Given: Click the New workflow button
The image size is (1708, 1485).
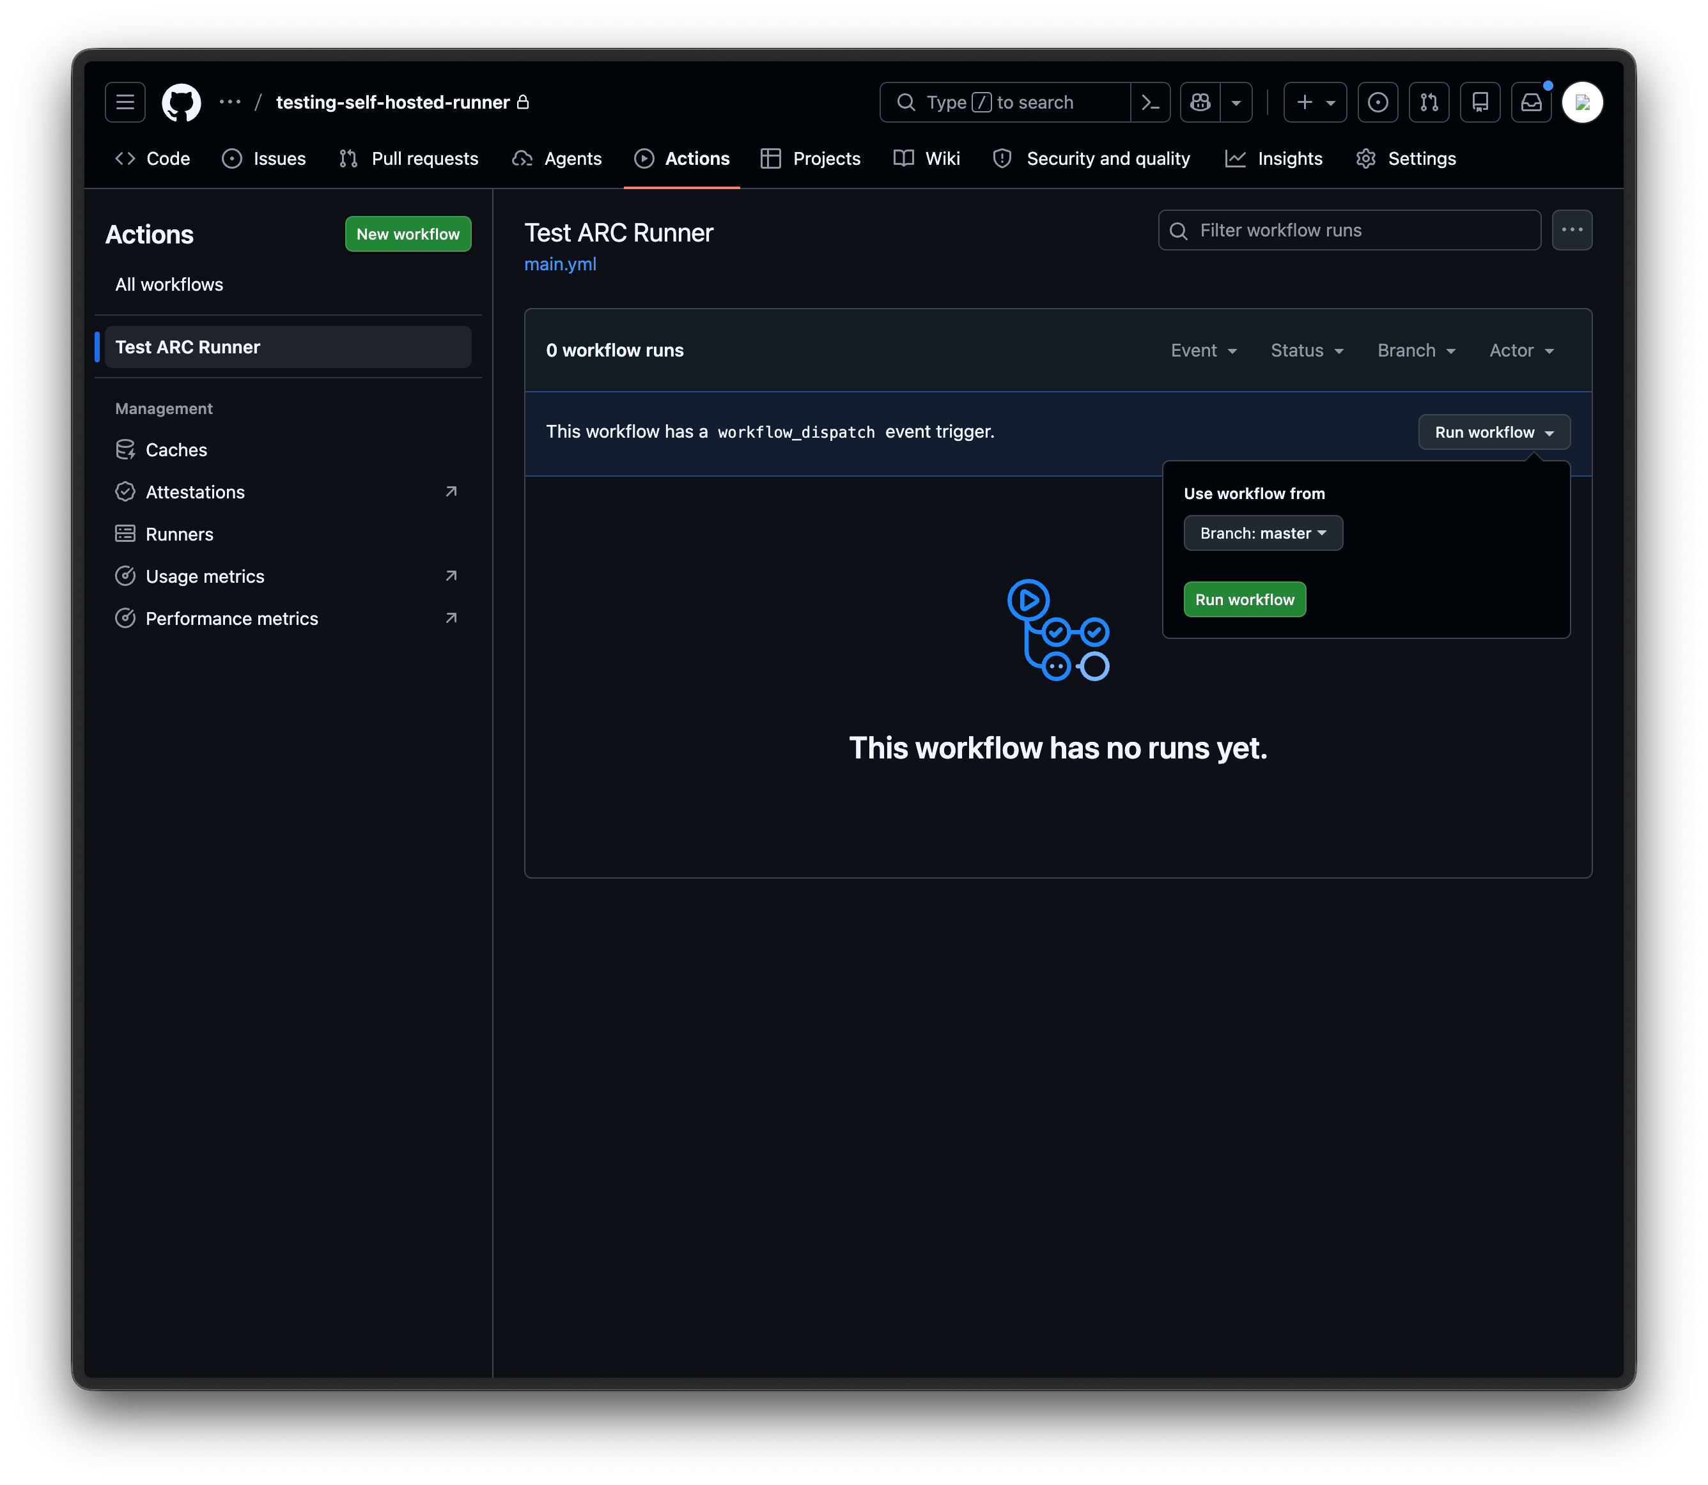Looking at the screenshot, I should click(408, 234).
